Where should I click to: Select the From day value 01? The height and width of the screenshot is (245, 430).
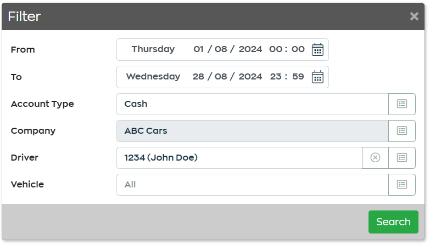tap(198, 49)
